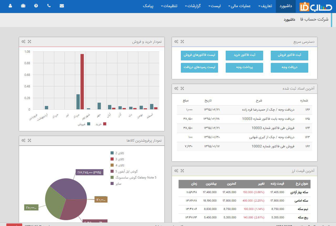
Task: Click the ثبت فاکتور فروش button
Action: point(289,55)
